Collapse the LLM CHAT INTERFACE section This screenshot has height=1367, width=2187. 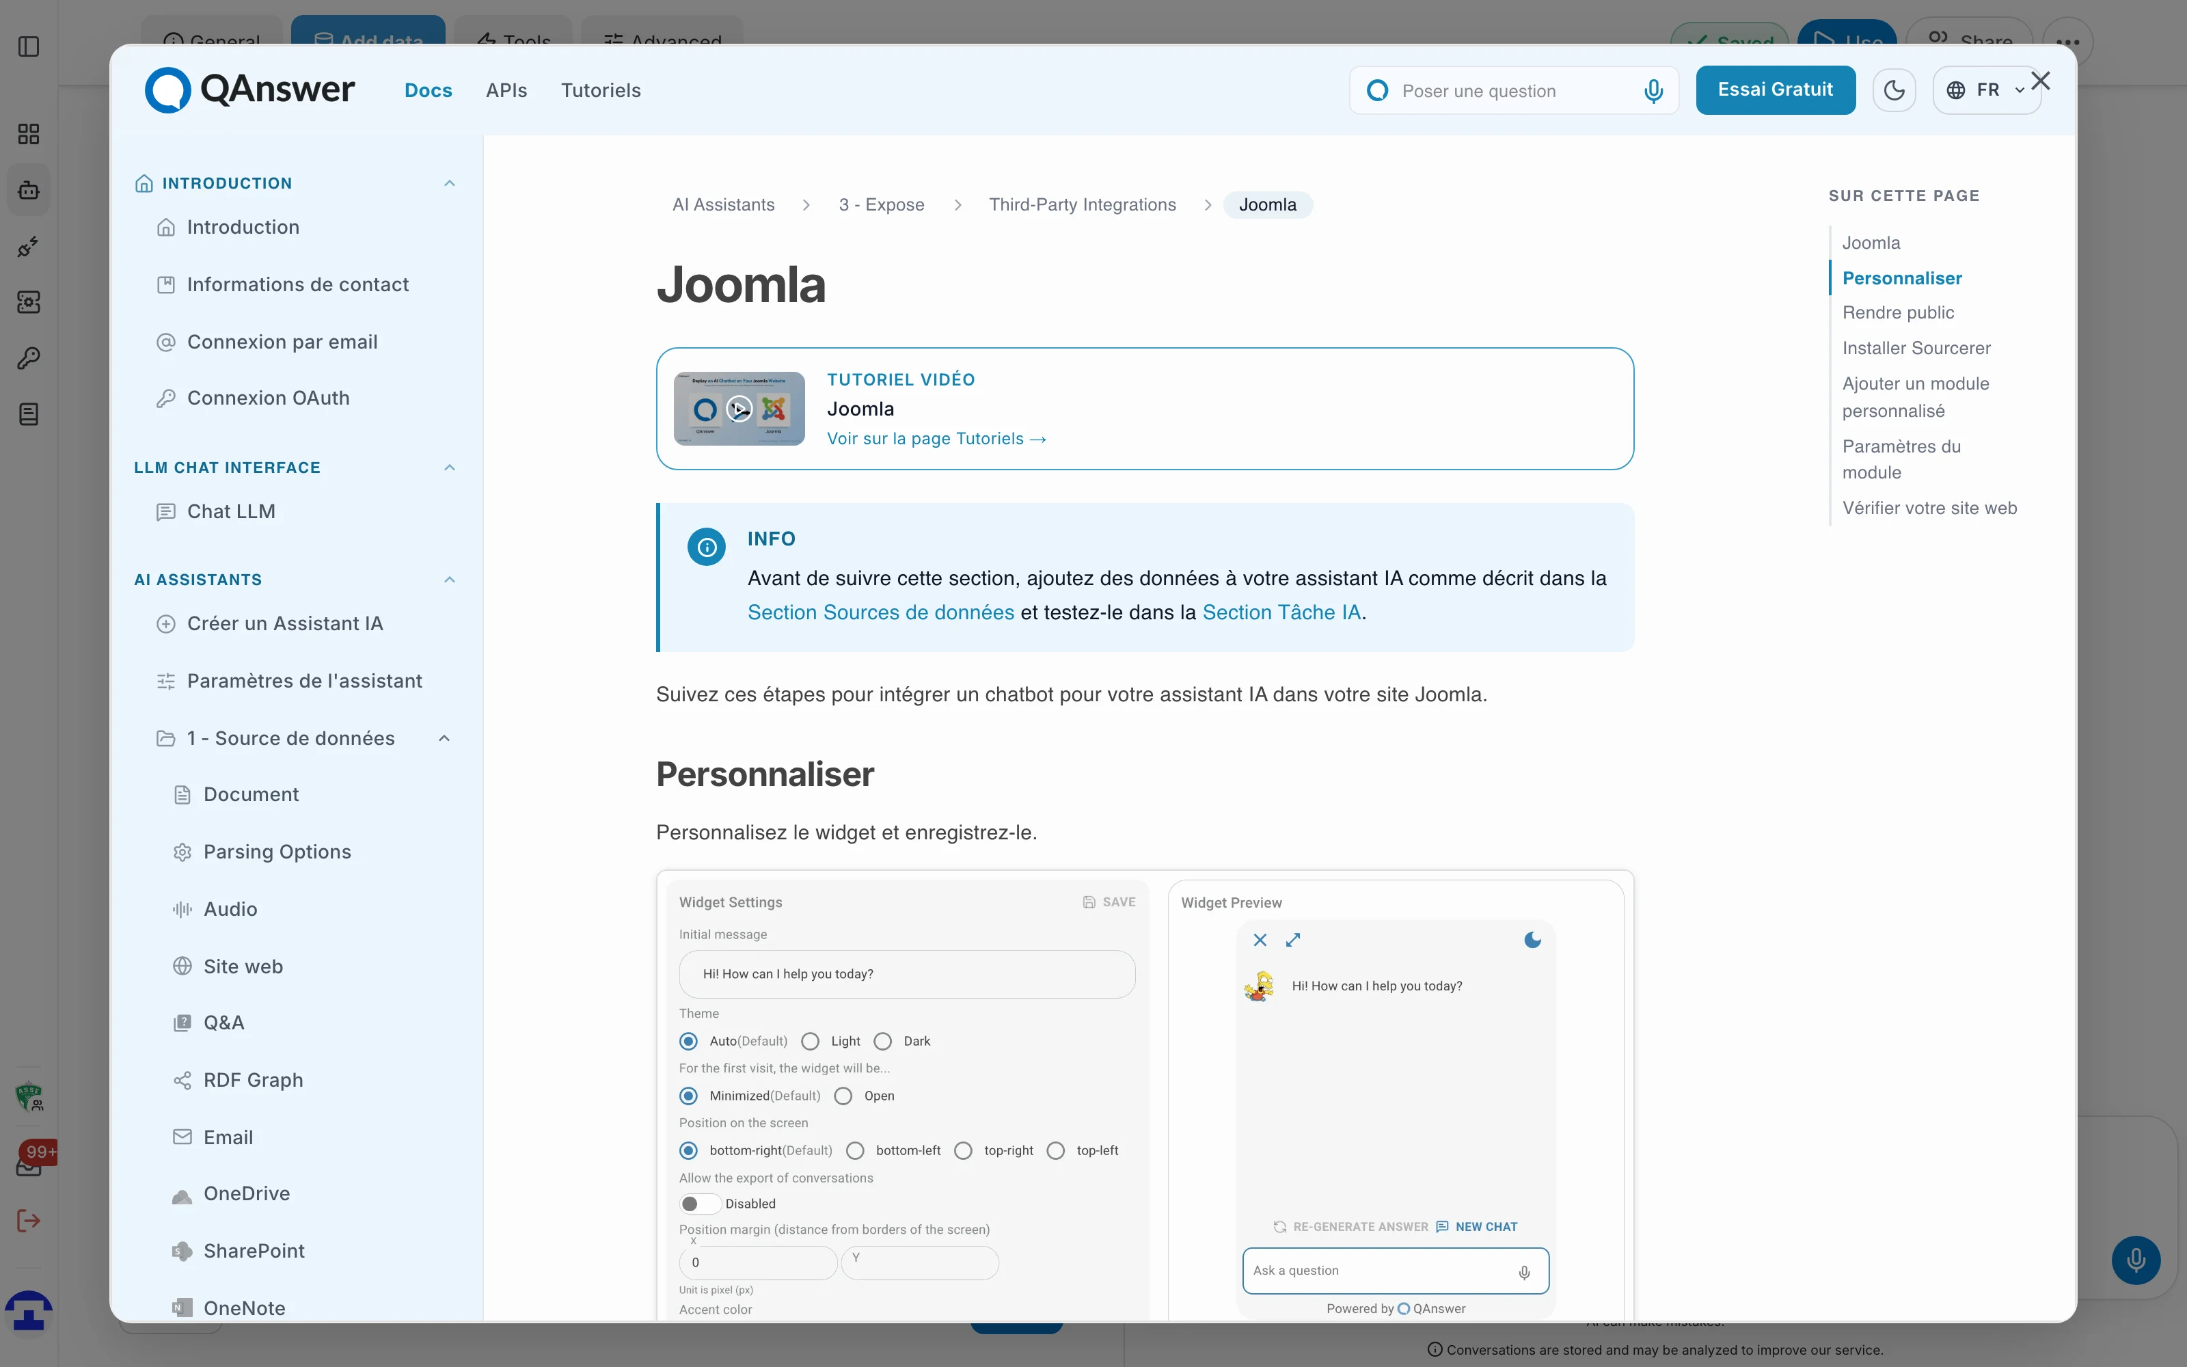coord(449,468)
